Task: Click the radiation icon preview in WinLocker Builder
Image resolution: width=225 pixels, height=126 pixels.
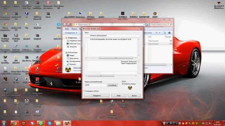Action: (130, 88)
